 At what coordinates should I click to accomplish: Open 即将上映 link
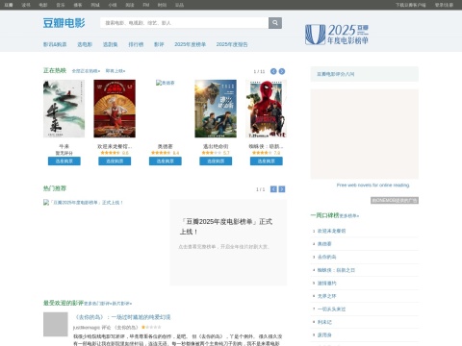(115, 71)
